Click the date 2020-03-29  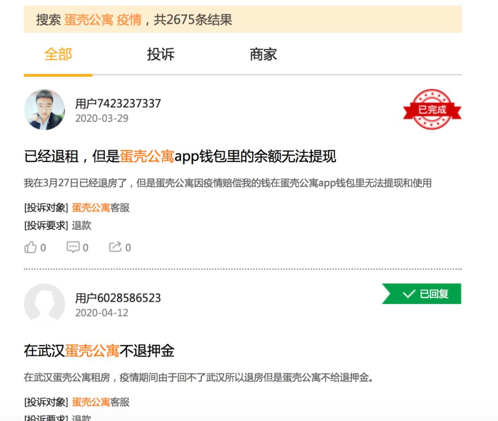[x=101, y=119]
